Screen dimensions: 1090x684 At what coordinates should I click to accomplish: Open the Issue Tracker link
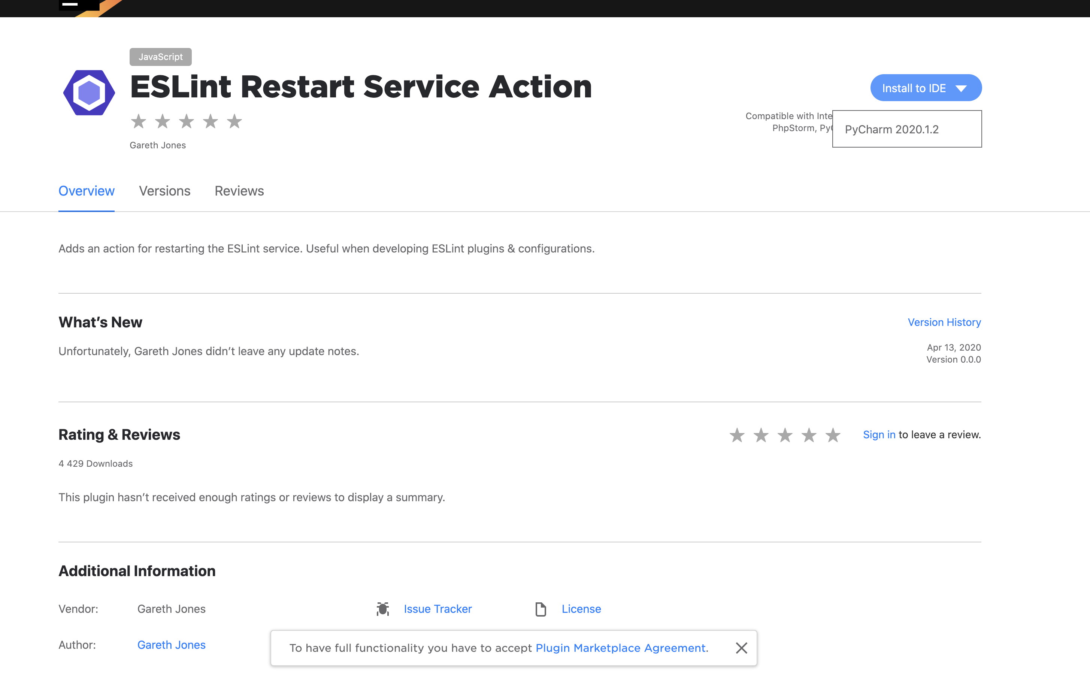click(x=438, y=609)
